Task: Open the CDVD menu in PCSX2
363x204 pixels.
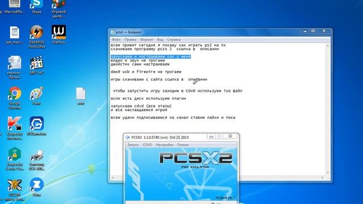Action: pos(147,145)
